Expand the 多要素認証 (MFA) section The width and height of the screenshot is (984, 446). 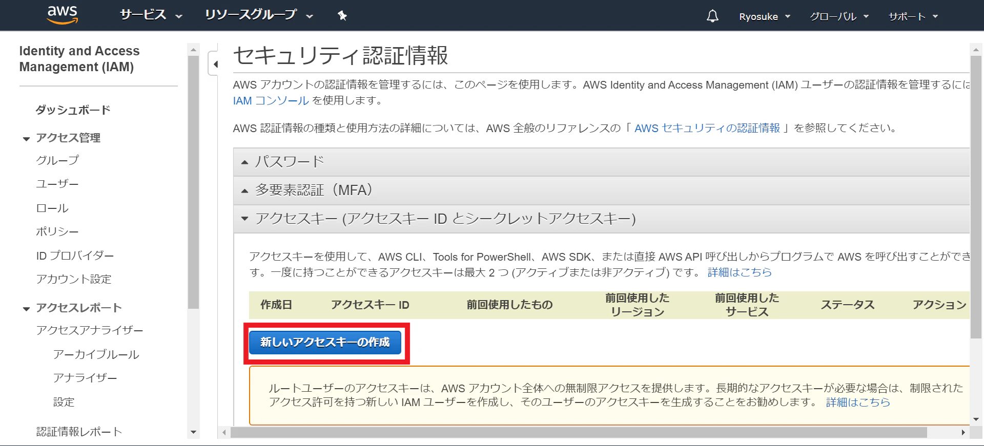pyautogui.click(x=601, y=190)
